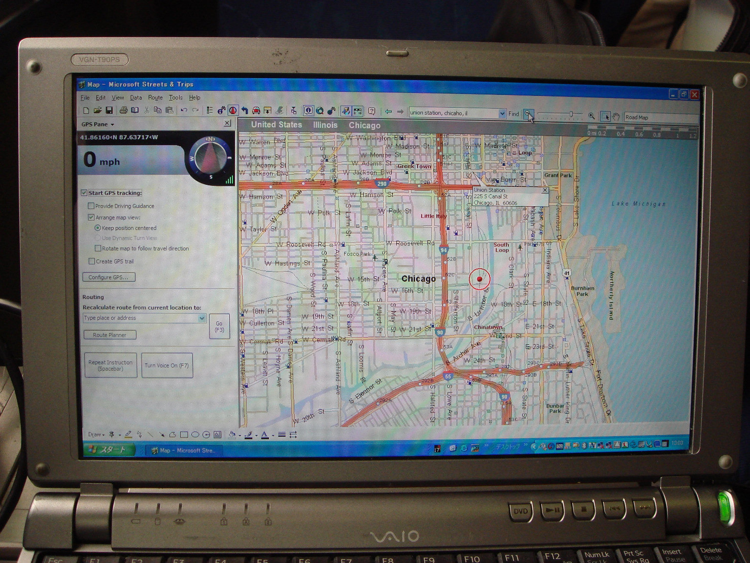Toggle the GPS pane compass icon

click(233, 110)
